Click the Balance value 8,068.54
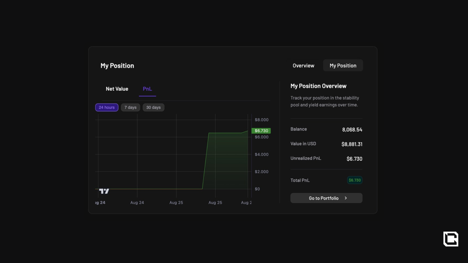The width and height of the screenshot is (468, 263). coord(352,130)
